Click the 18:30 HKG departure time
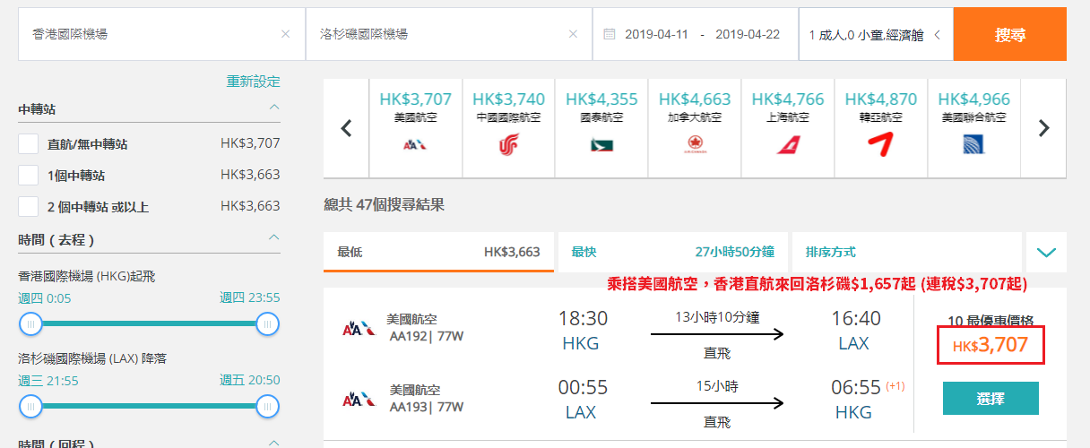 click(583, 318)
